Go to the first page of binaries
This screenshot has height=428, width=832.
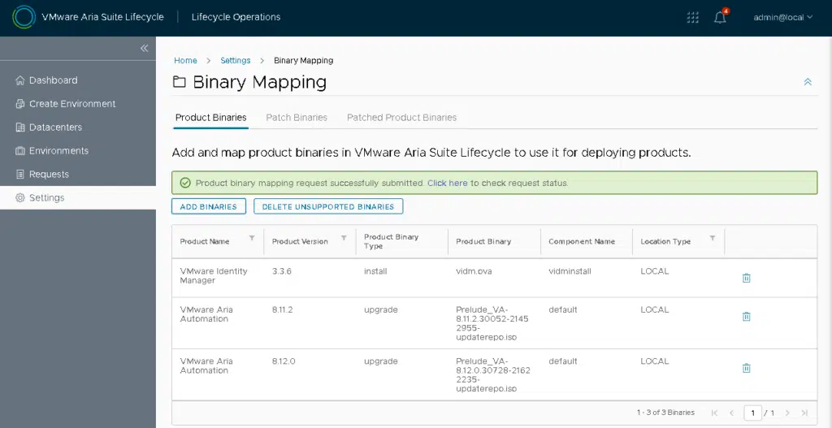point(715,413)
